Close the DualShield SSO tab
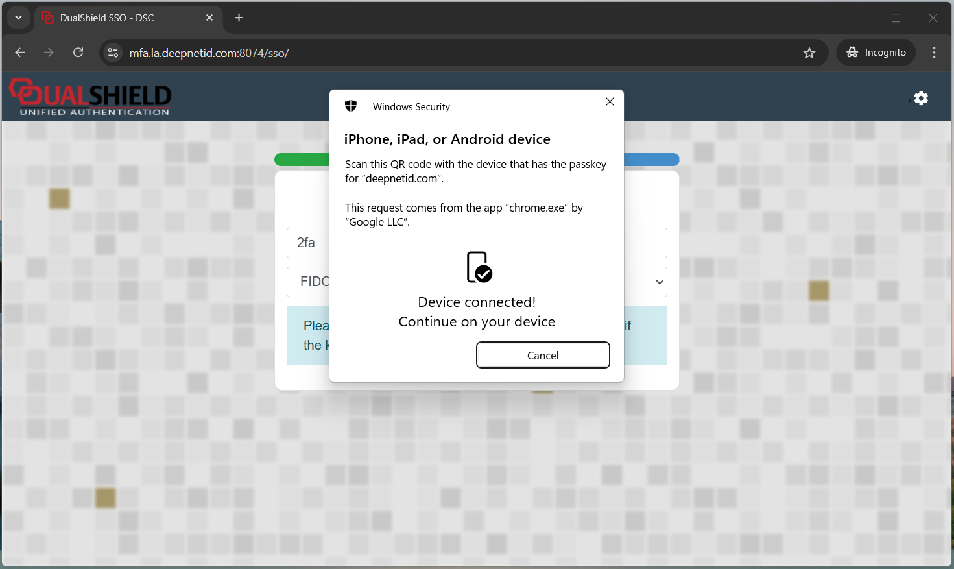Image resolution: width=954 pixels, height=569 pixels. (x=209, y=18)
